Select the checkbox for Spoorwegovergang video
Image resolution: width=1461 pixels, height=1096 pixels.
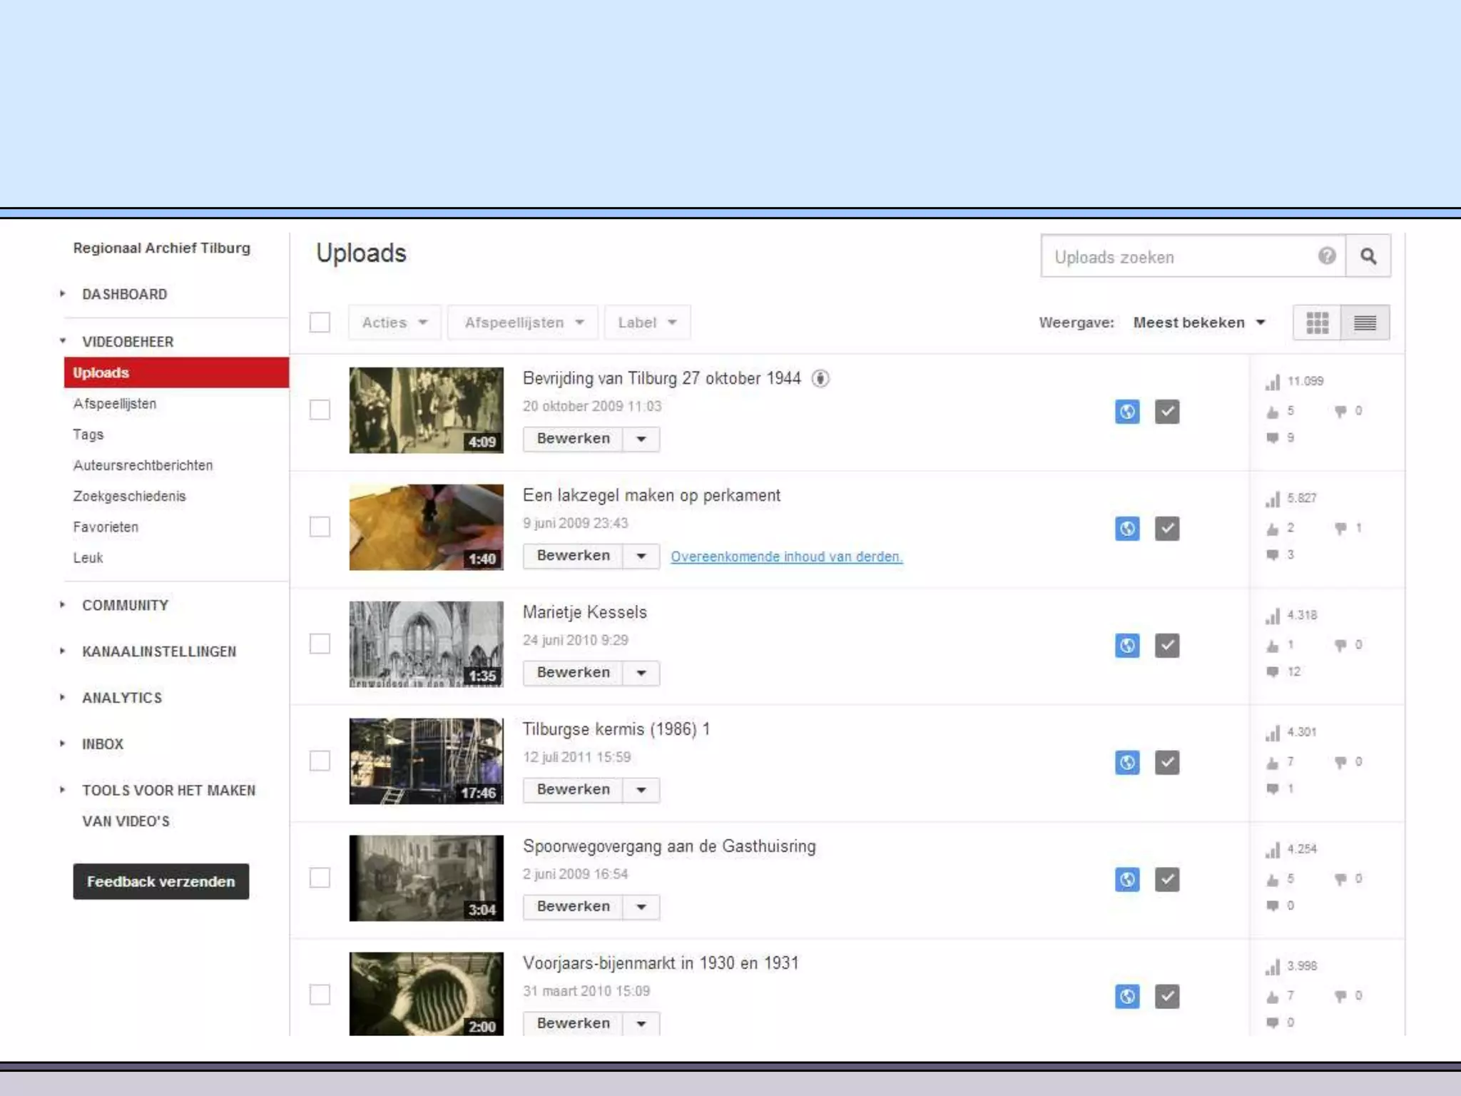point(320,878)
